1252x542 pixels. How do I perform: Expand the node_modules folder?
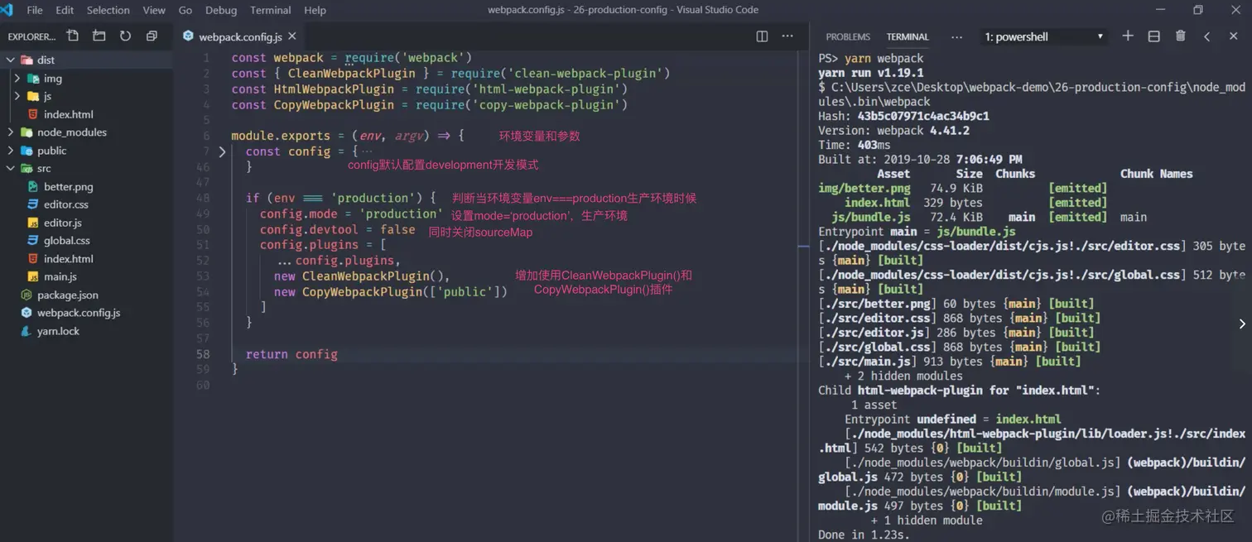pyautogui.click(x=11, y=132)
